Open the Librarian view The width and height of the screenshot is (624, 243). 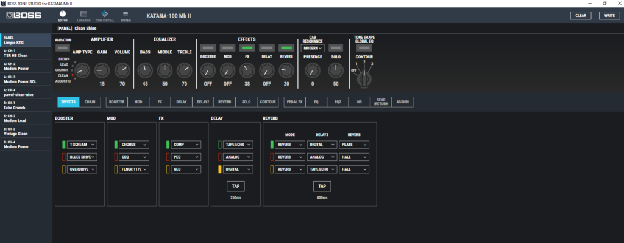click(83, 15)
